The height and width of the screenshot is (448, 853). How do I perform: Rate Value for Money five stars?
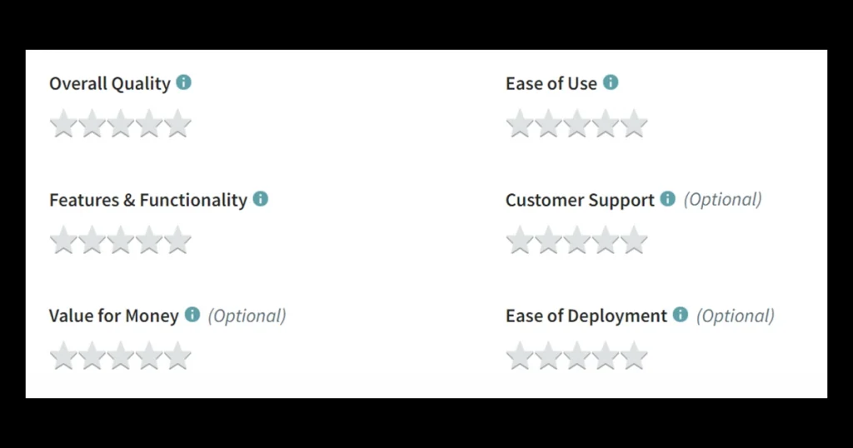pos(178,356)
